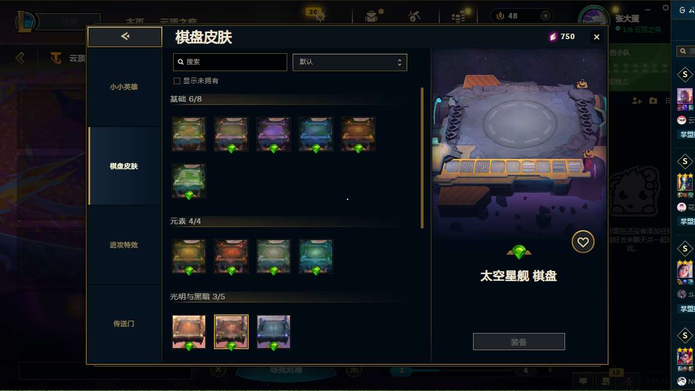Enable the 显示未拥有 checkbox
Viewport: 695px width, 391px height.
click(176, 81)
